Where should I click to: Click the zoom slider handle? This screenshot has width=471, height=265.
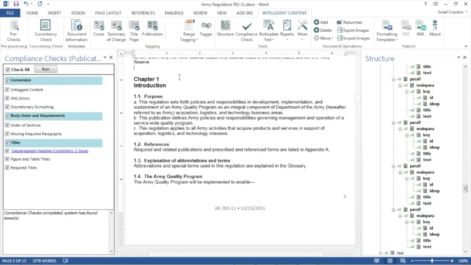click(x=432, y=261)
